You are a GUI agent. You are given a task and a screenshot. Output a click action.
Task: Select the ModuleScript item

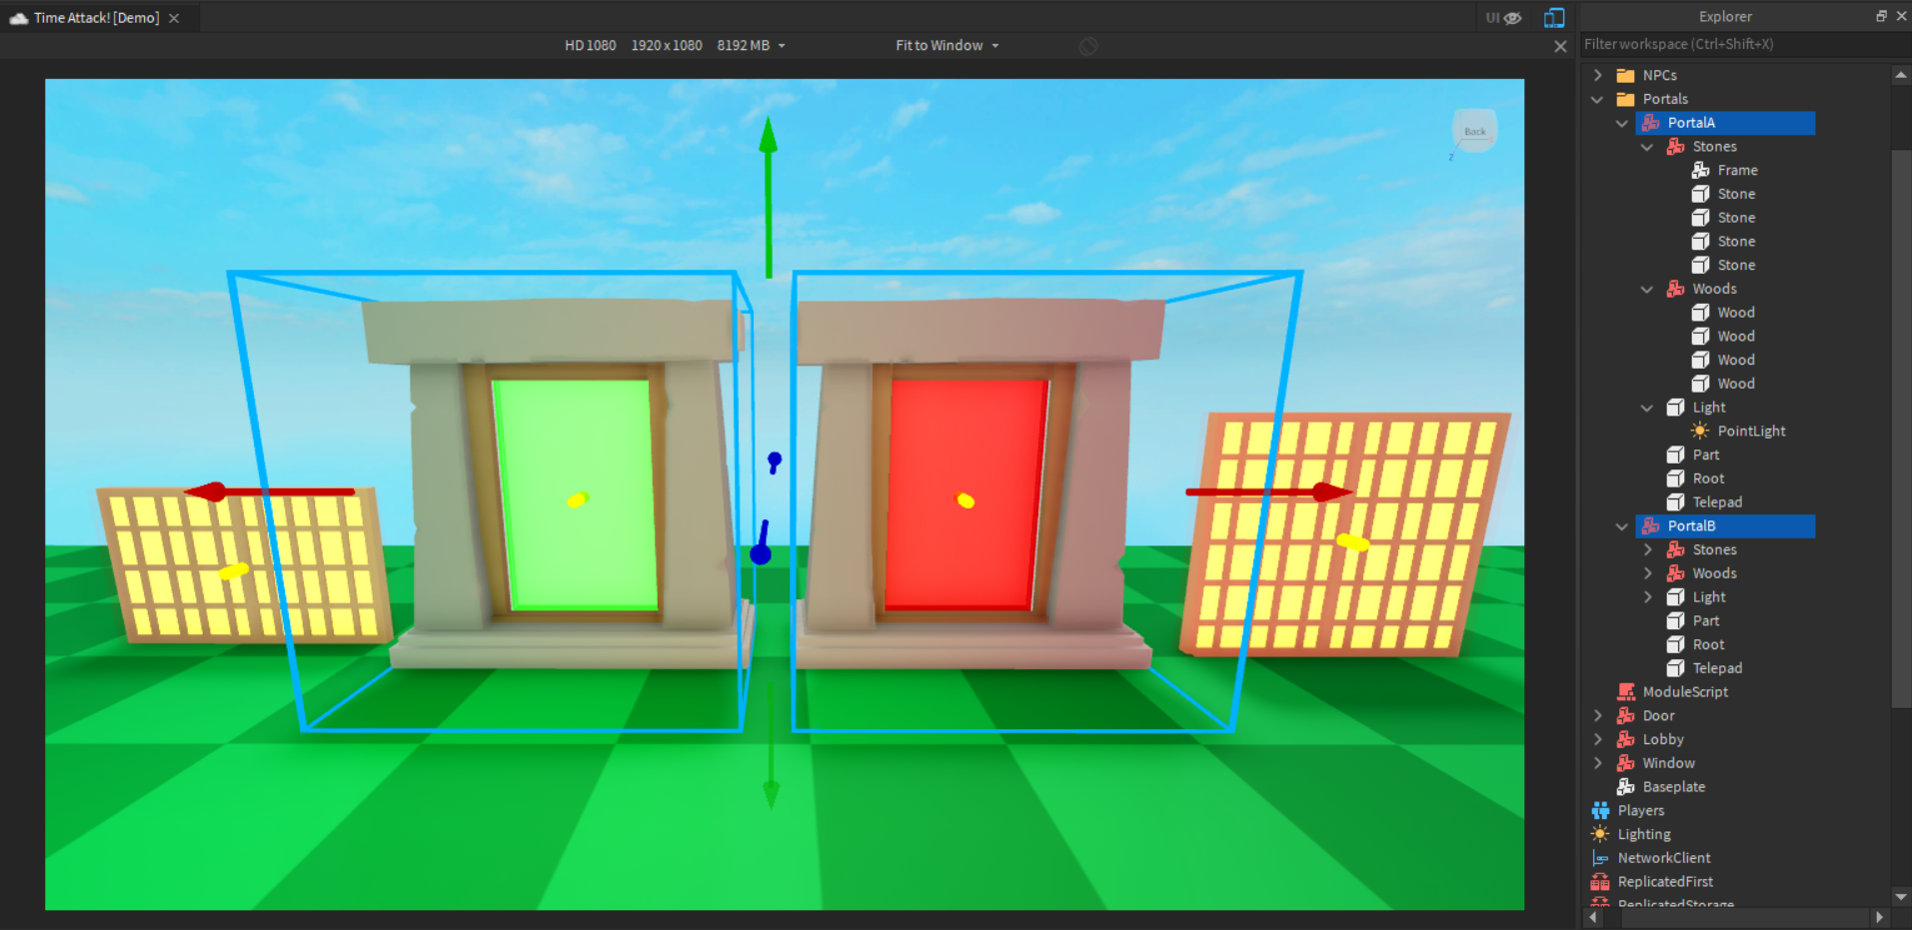1685,692
